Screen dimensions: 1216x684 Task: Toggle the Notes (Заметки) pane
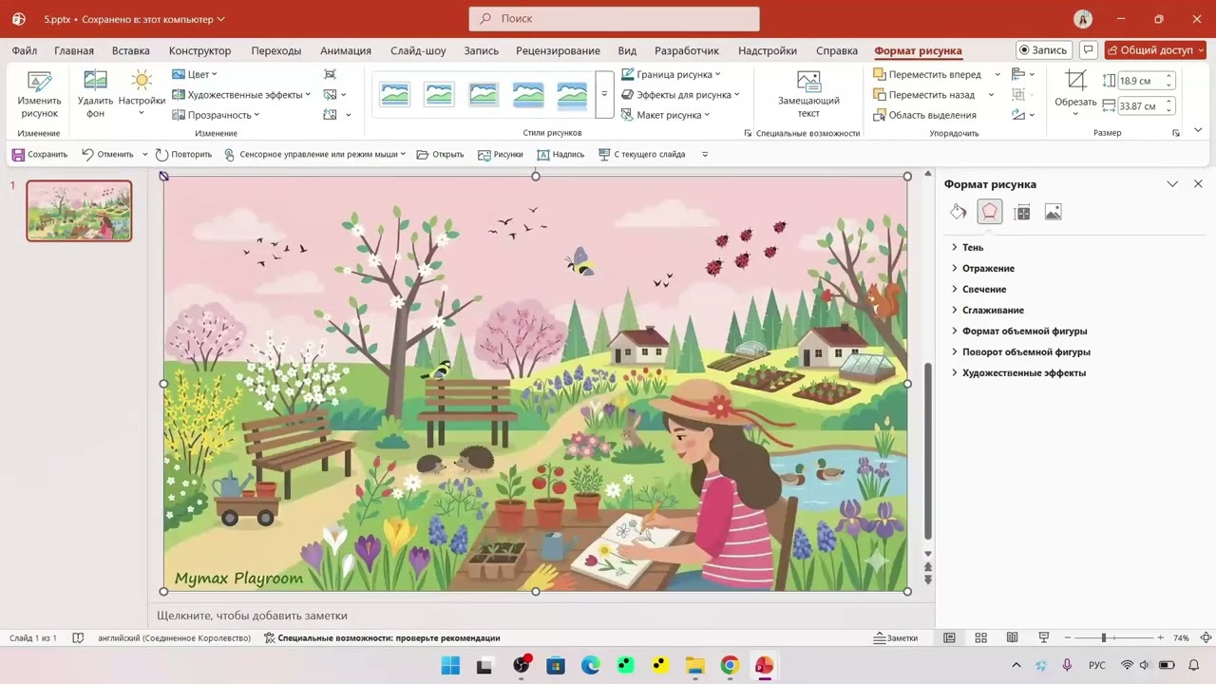tap(896, 637)
